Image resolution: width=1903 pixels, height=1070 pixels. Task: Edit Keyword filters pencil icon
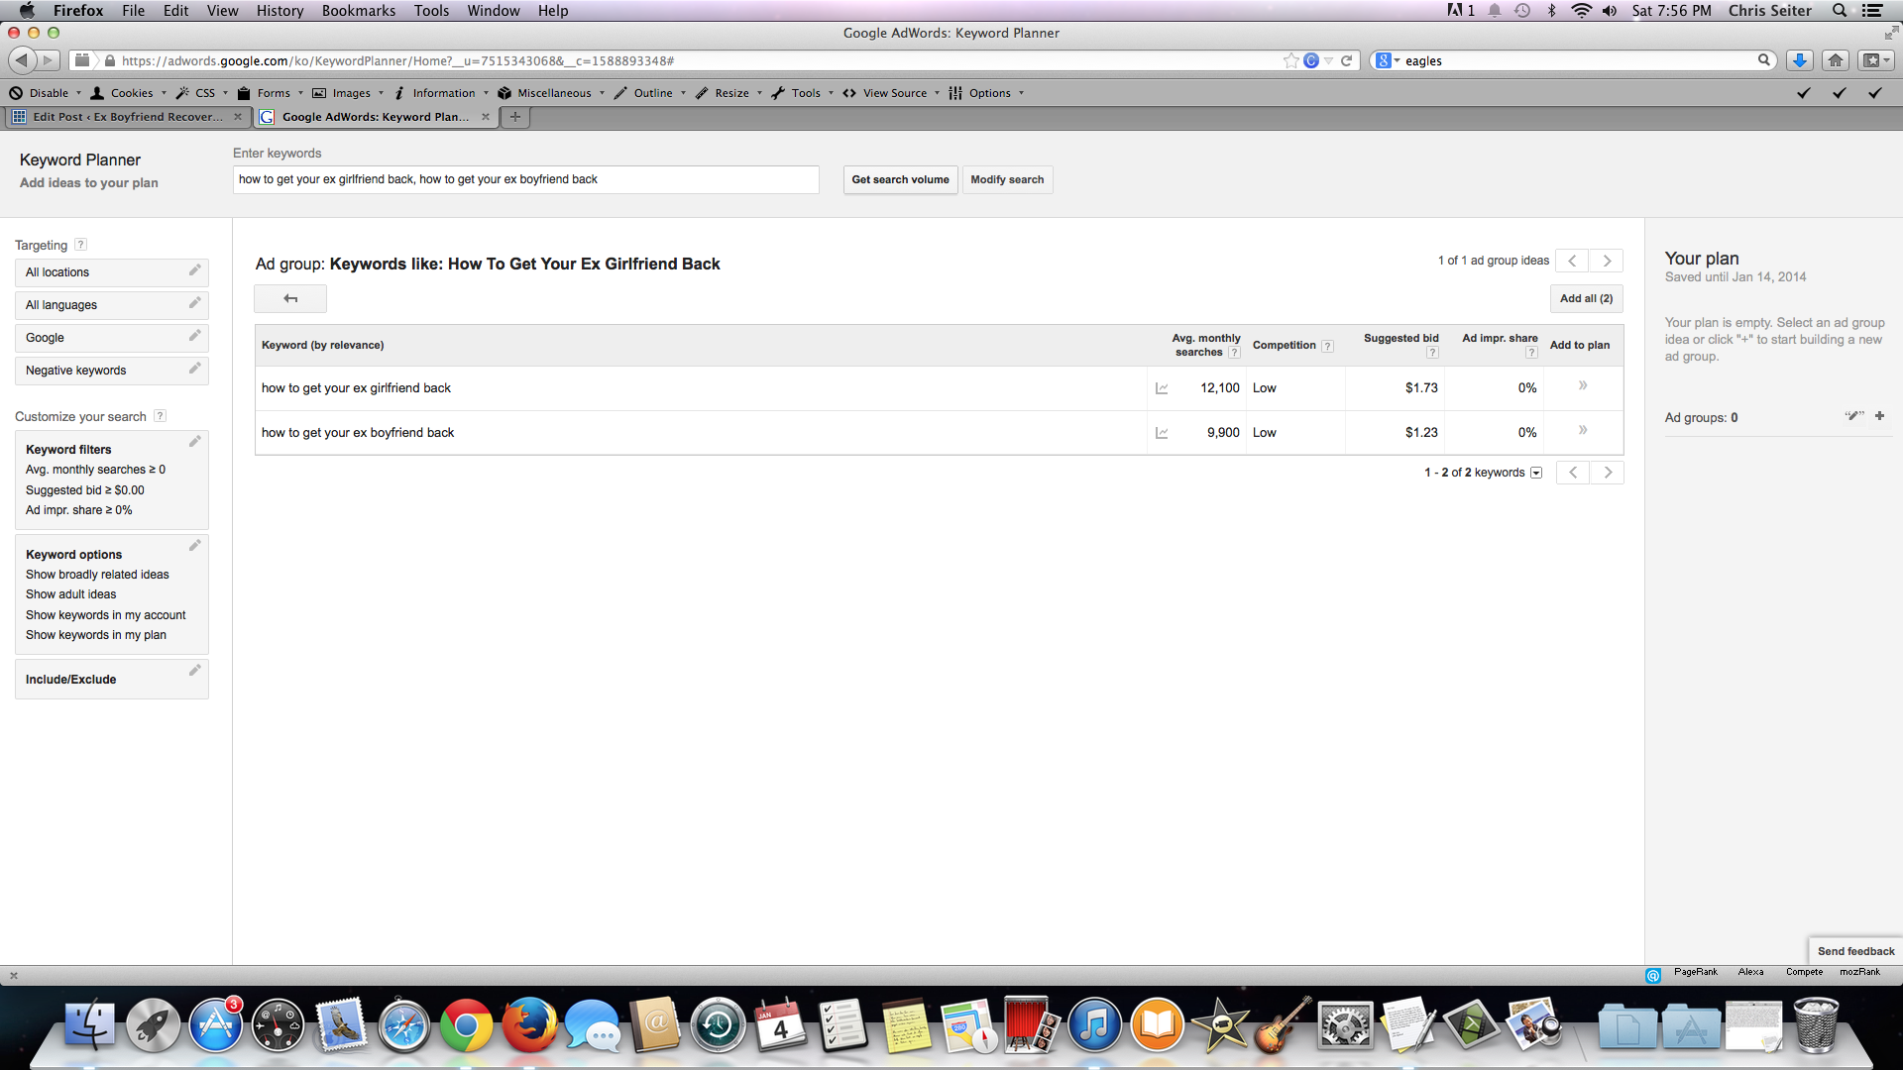[194, 442]
